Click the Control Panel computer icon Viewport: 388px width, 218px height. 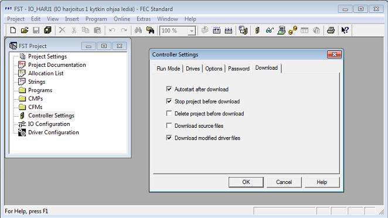281,30
